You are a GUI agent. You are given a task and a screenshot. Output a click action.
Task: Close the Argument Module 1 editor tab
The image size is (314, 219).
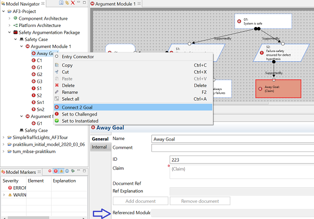[139, 3]
